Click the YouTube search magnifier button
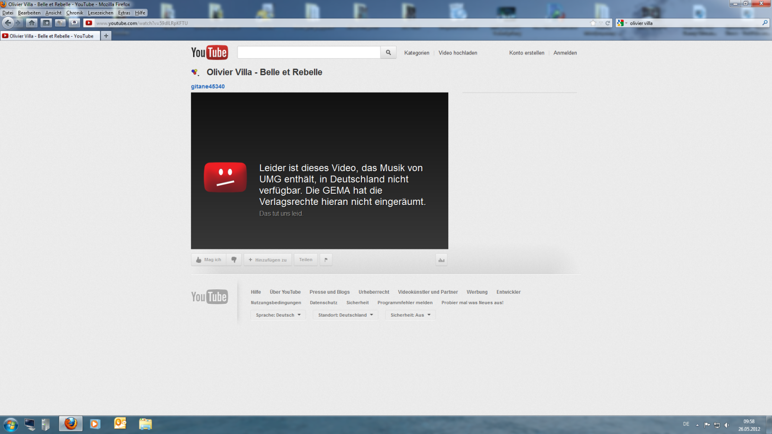The height and width of the screenshot is (434, 772). pyautogui.click(x=388, y=53)
